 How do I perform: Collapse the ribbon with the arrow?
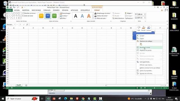point(167,21)
